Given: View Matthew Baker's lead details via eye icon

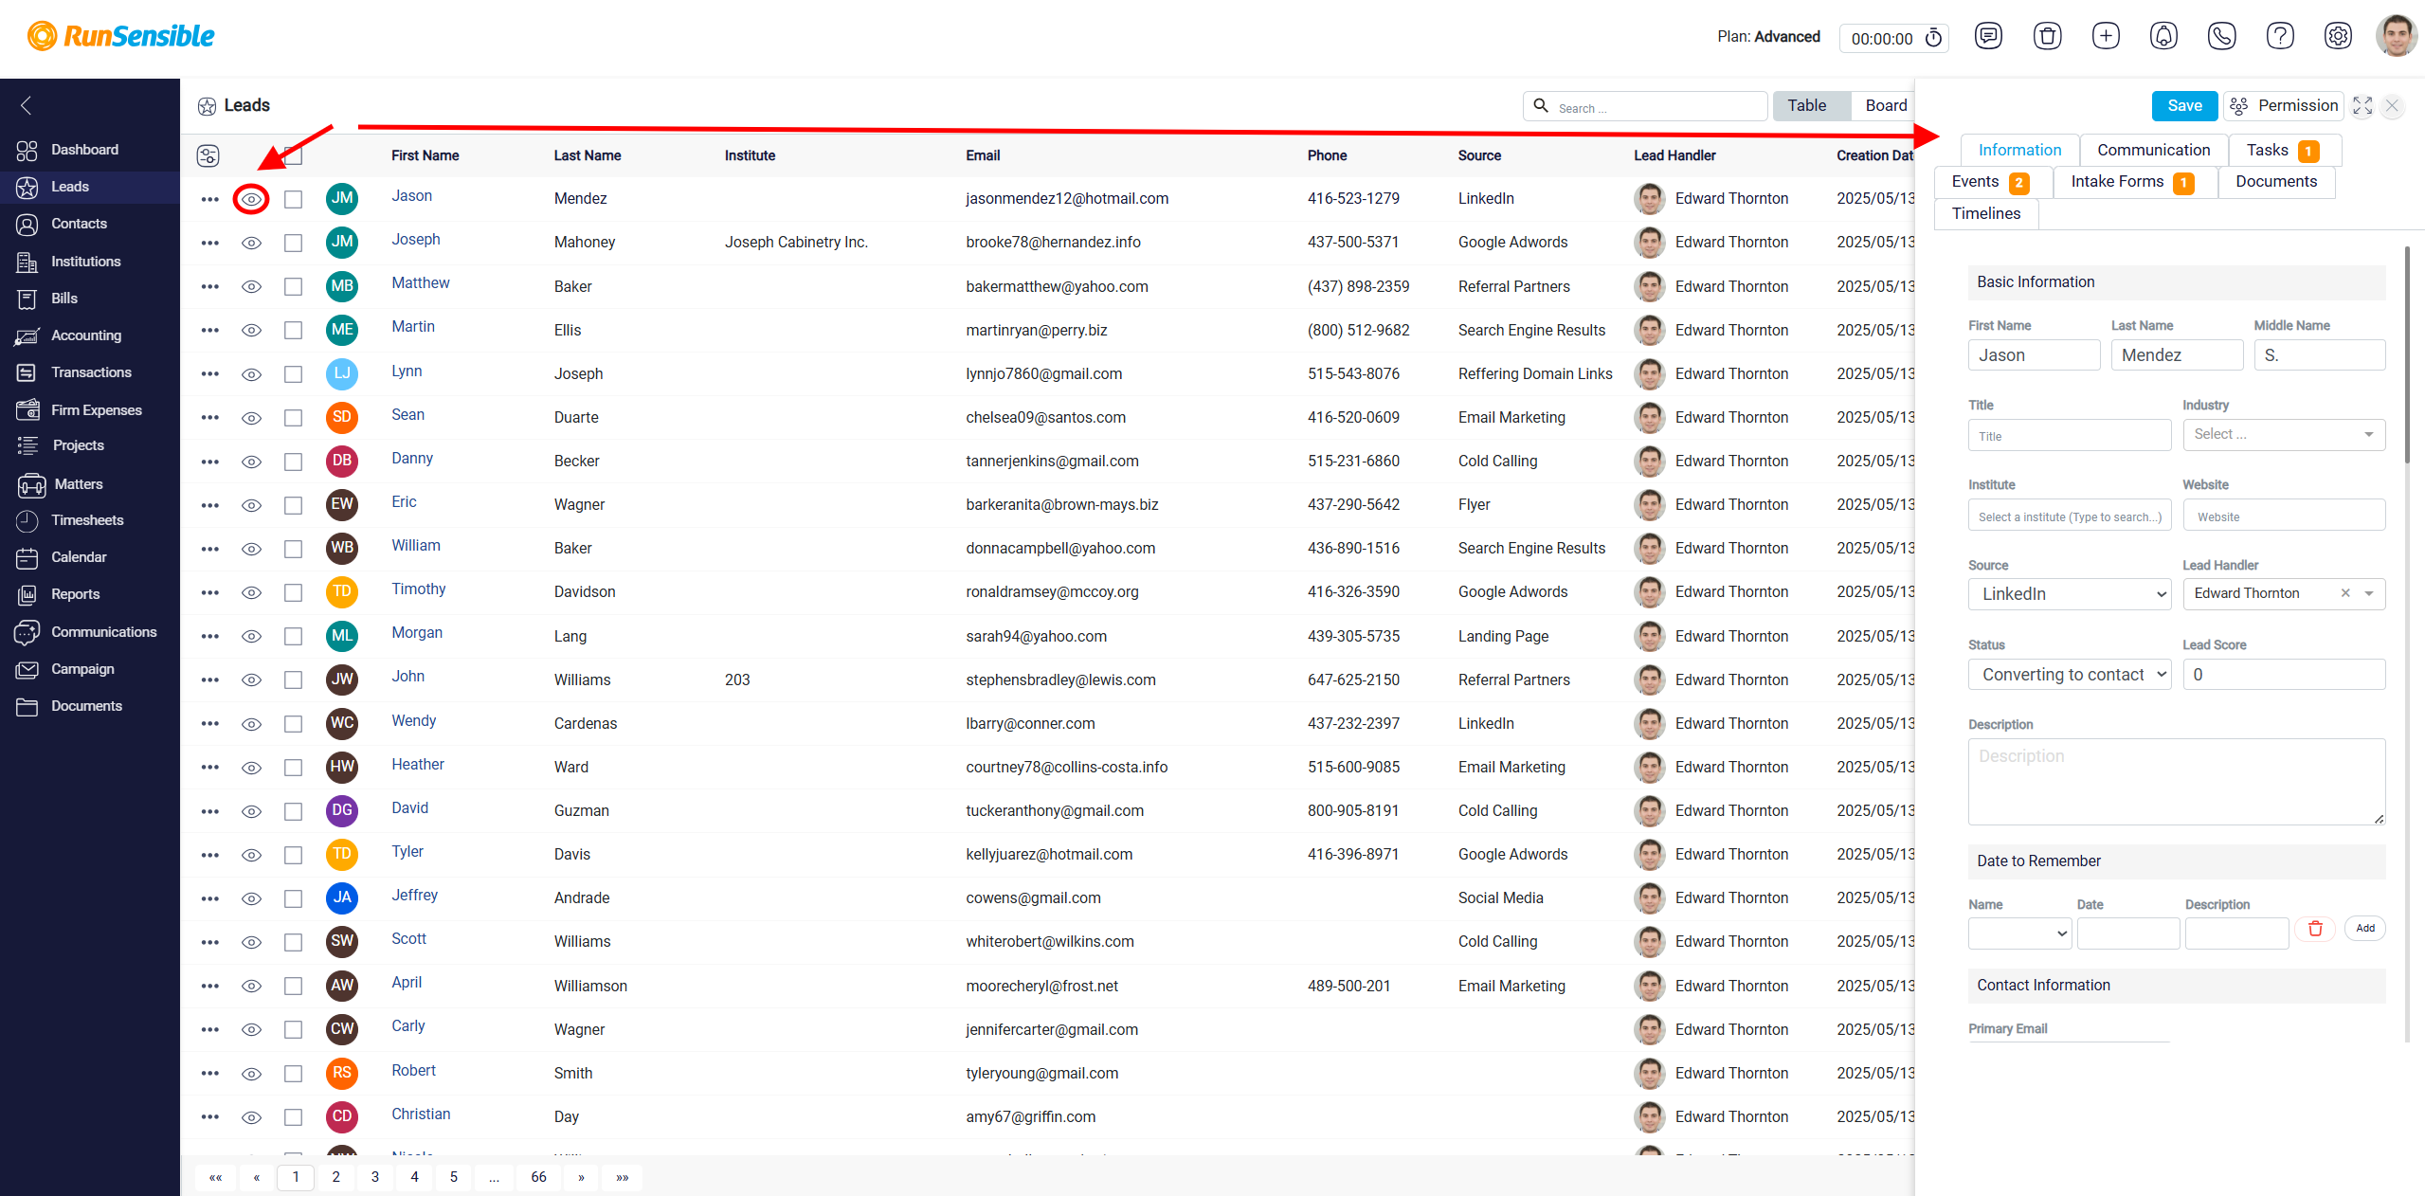Looking at the screenshot, I should [251, 286].
